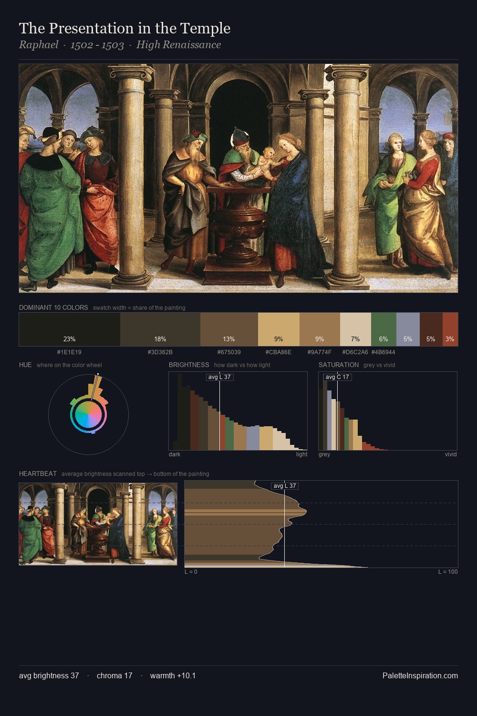Click the 'avg brightness 37' footer stat
The width and height of the screenshot is (477, 716).
49,675
